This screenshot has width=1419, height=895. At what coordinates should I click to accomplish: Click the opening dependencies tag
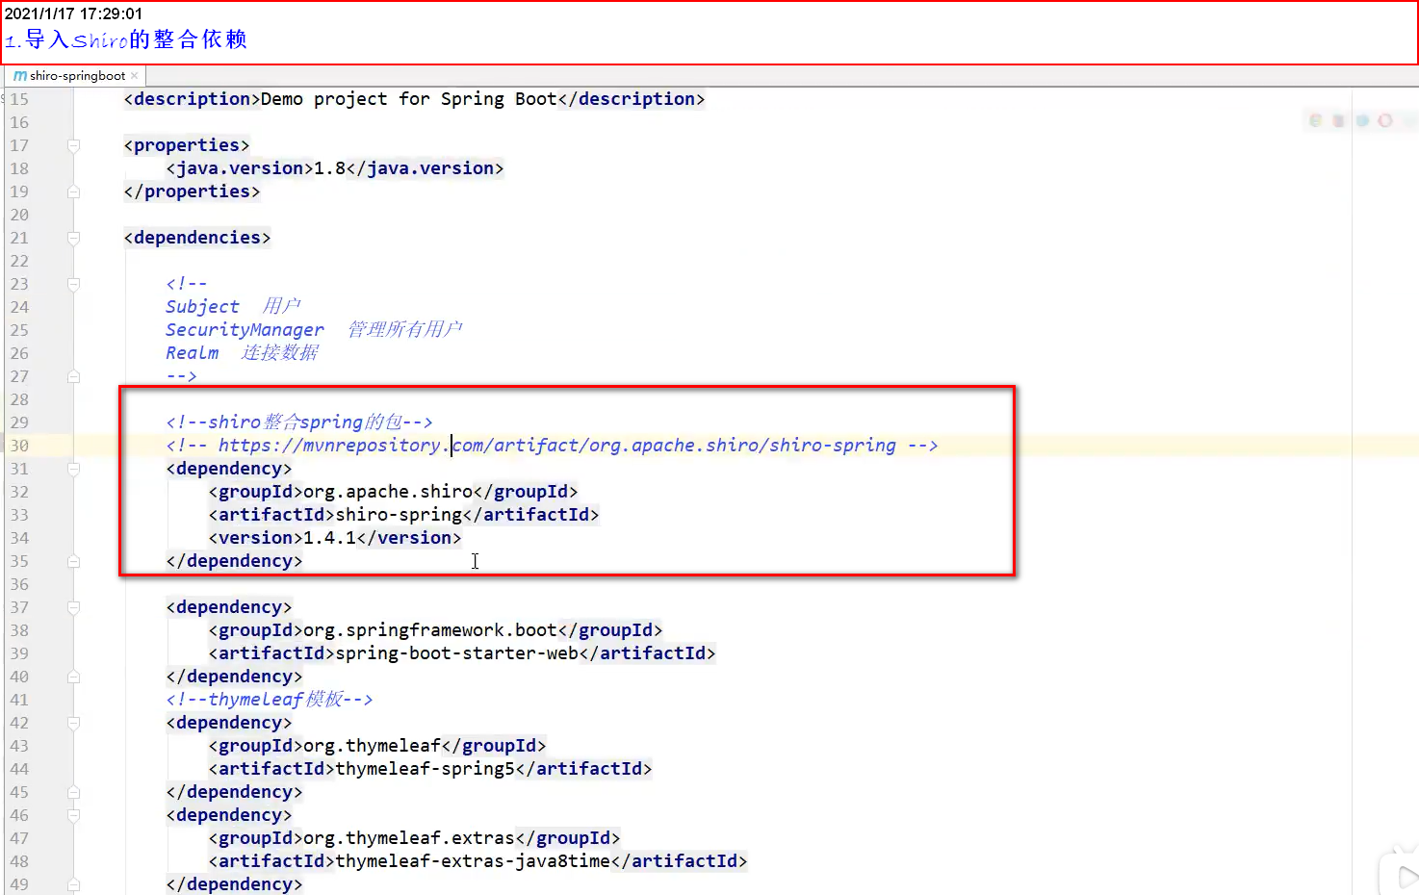197,238
